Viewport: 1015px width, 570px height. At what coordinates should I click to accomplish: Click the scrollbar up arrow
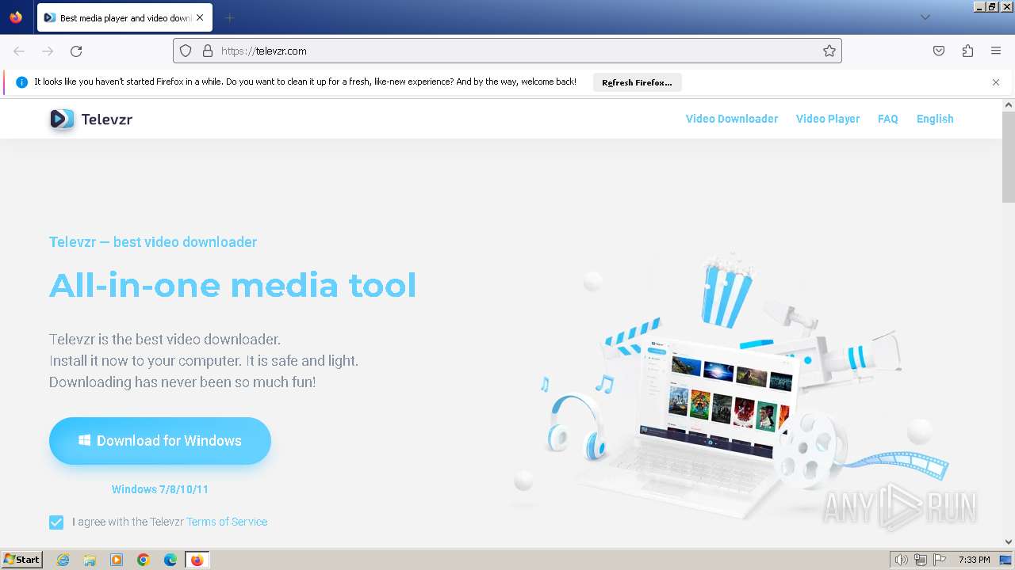[x=1009, y=104]
